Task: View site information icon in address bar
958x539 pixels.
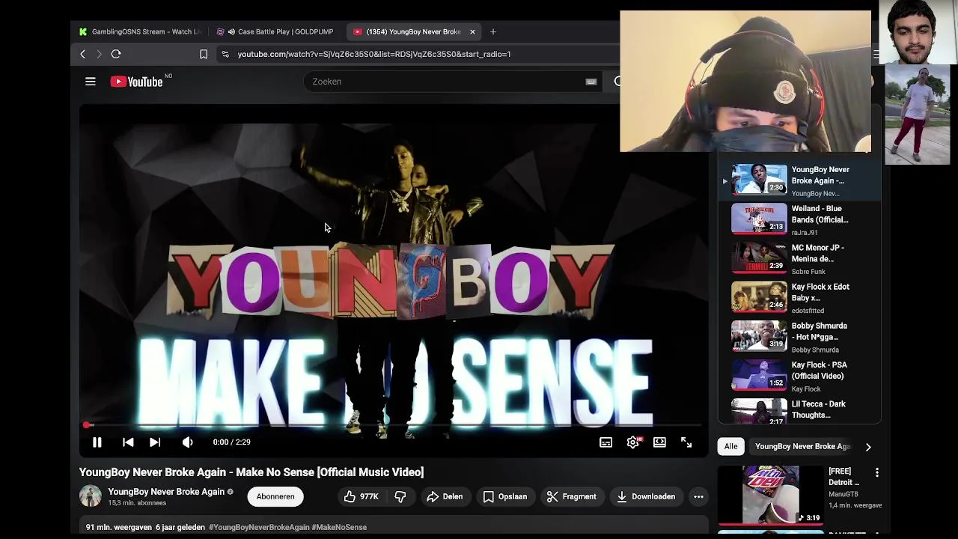Action: point(225,54)
